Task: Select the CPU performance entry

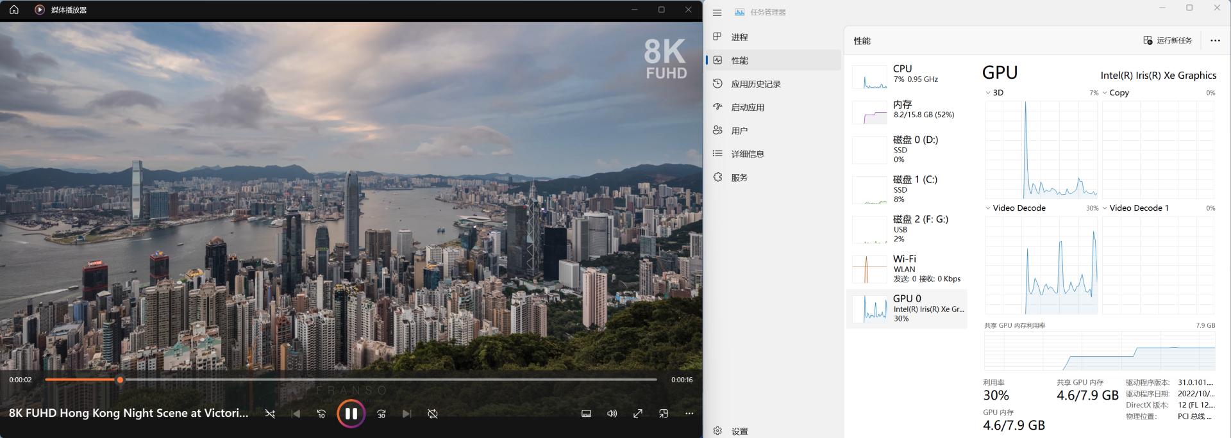Action: pos(907,75)
